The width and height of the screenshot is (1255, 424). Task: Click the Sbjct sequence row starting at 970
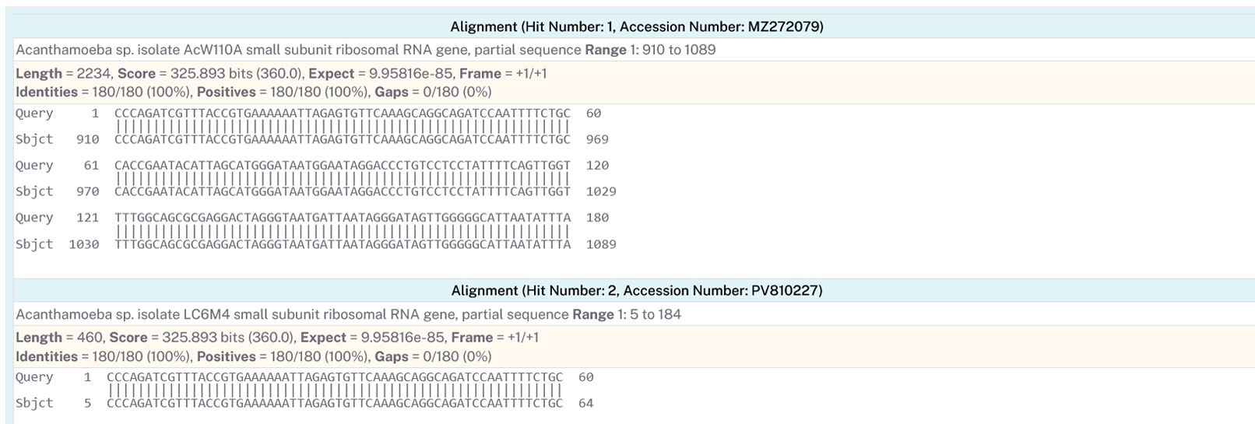tap(342, 191)
